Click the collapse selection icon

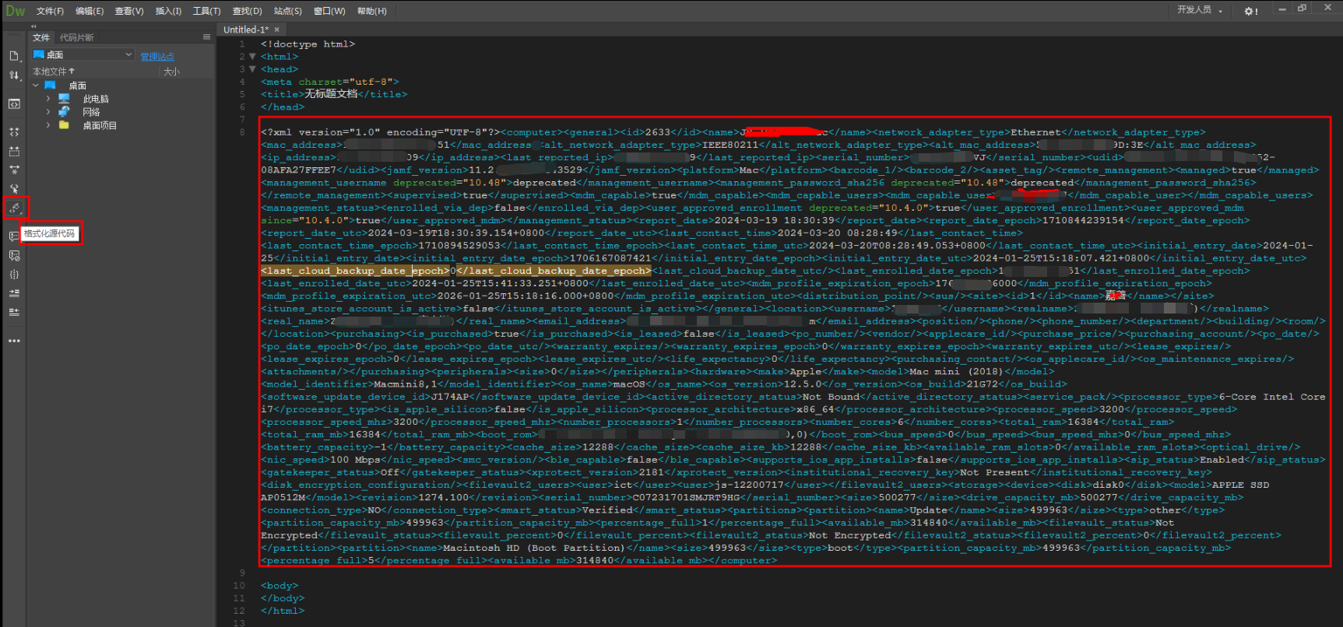(14, 151)
